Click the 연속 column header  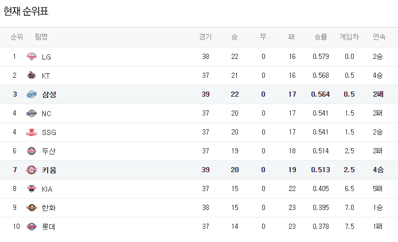[x=379, y=37]
